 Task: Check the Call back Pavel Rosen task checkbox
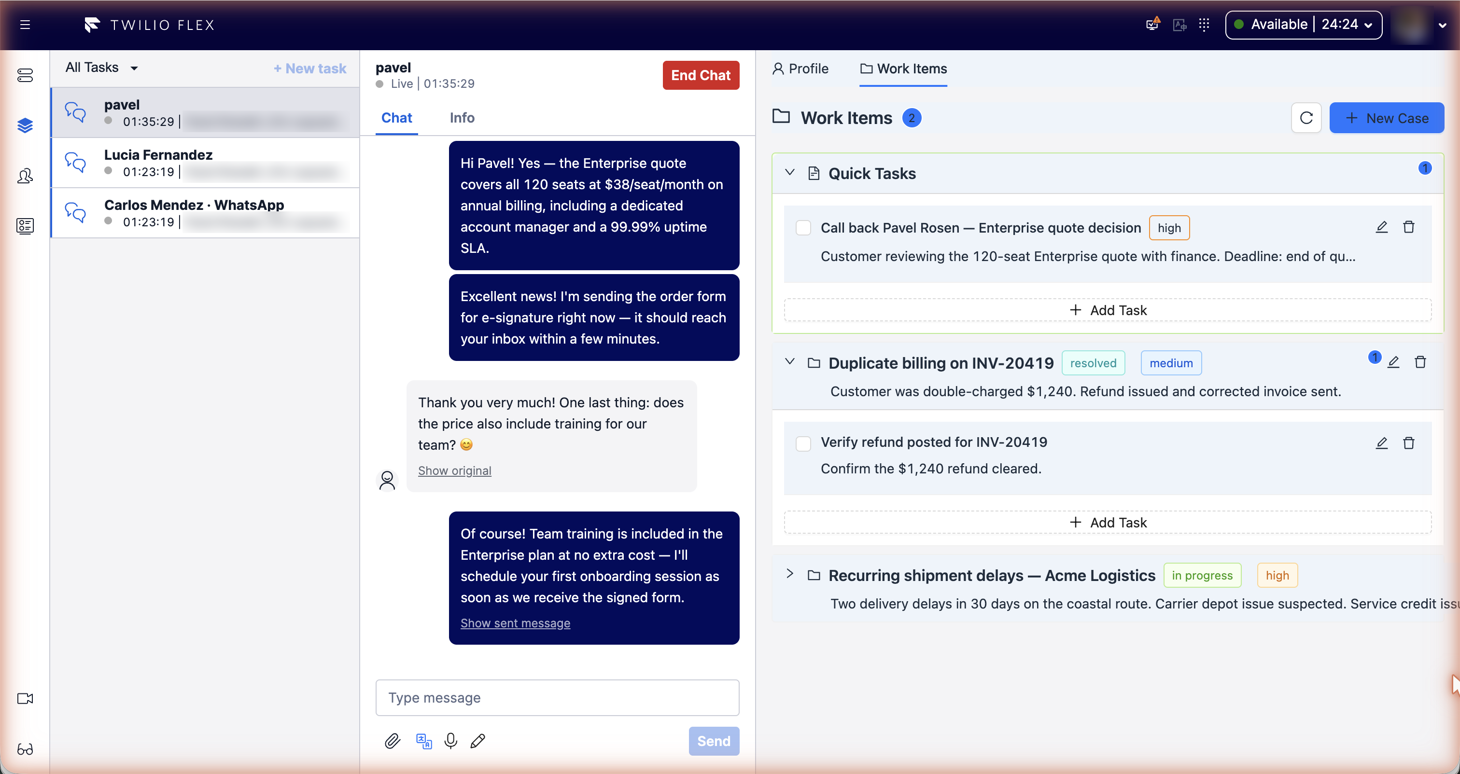coord(803,228)
